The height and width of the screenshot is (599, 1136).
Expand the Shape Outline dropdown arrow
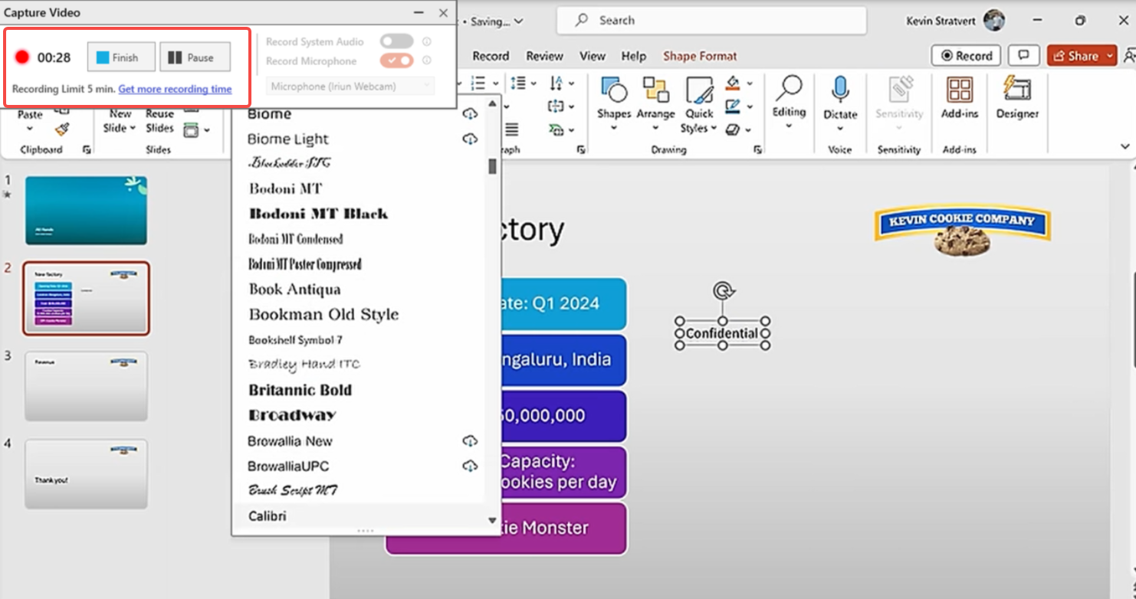[x=749, y=106]
